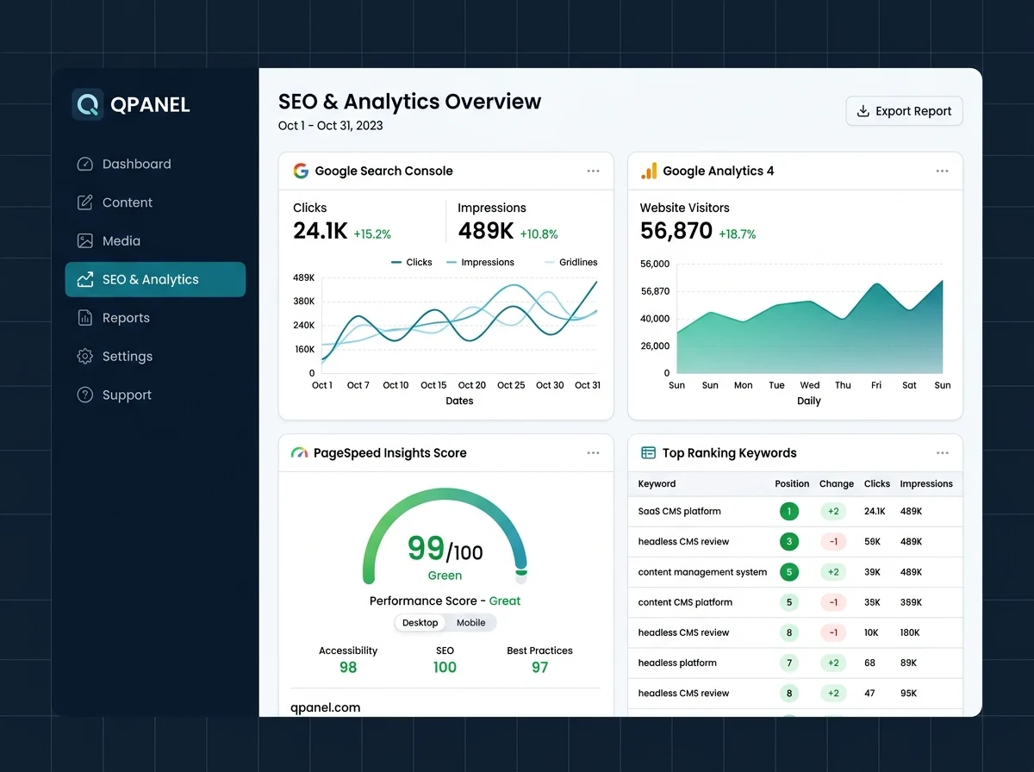Open Media section in sidebar

click(155, 241)
